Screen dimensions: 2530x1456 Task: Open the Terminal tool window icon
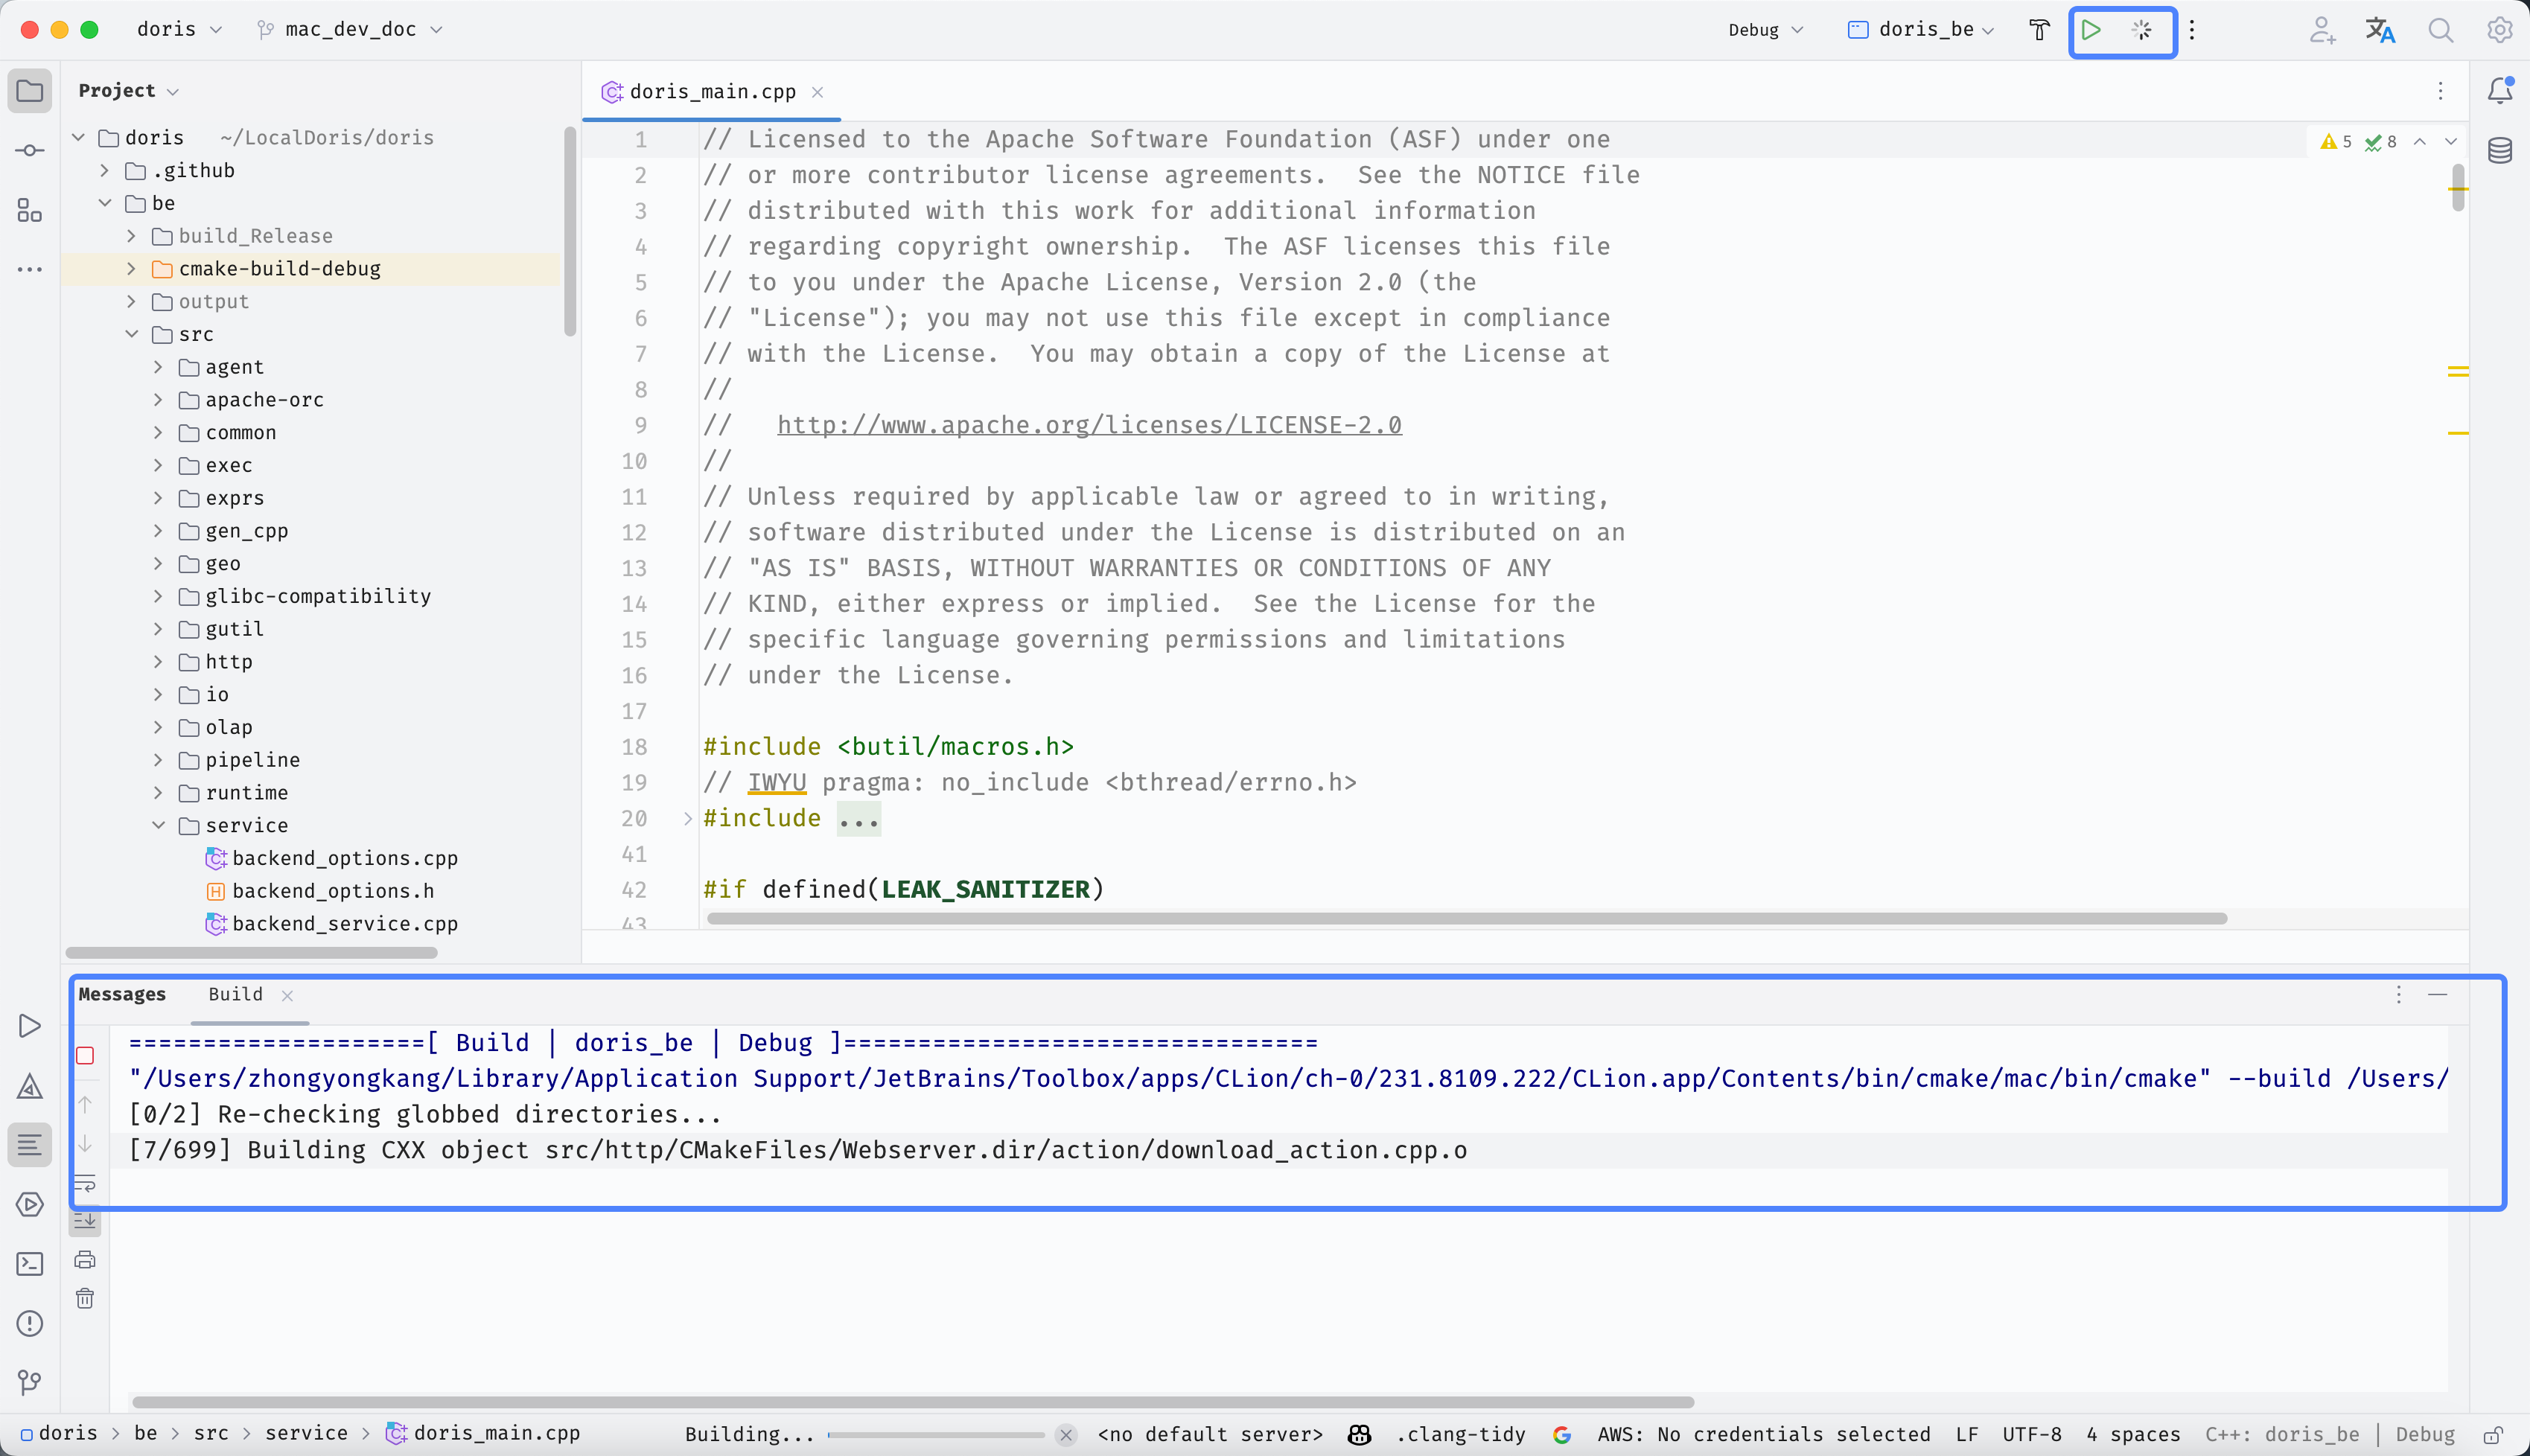click(30, 1264)
